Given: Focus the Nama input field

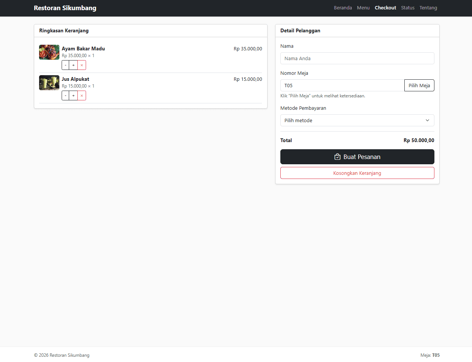Looking at the screenshot, I should (357, 58).
